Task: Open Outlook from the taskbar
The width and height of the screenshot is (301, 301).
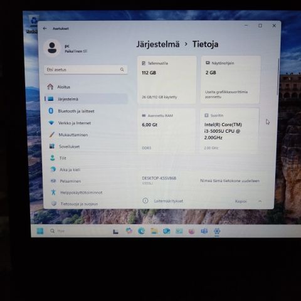Action: point(167,231)
